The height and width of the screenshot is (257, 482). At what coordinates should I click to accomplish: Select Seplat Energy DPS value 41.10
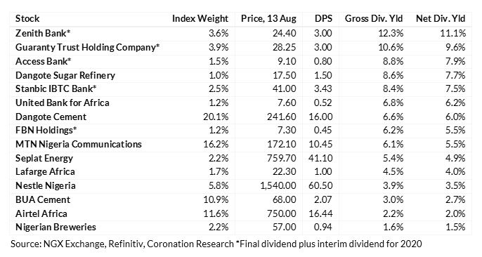click(x=320, y=158)
